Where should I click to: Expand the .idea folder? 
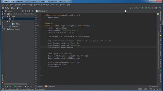pos(7,16)
